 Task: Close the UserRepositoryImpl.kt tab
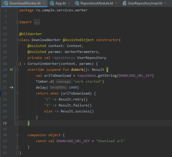(x=165, y=3)
